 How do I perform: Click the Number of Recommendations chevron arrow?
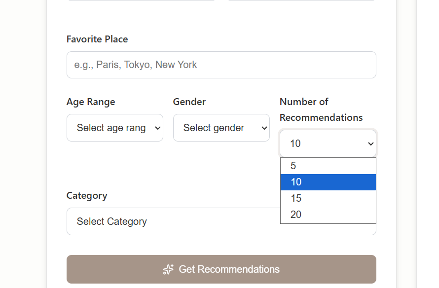pyautogui.click(x=371, y=144)
